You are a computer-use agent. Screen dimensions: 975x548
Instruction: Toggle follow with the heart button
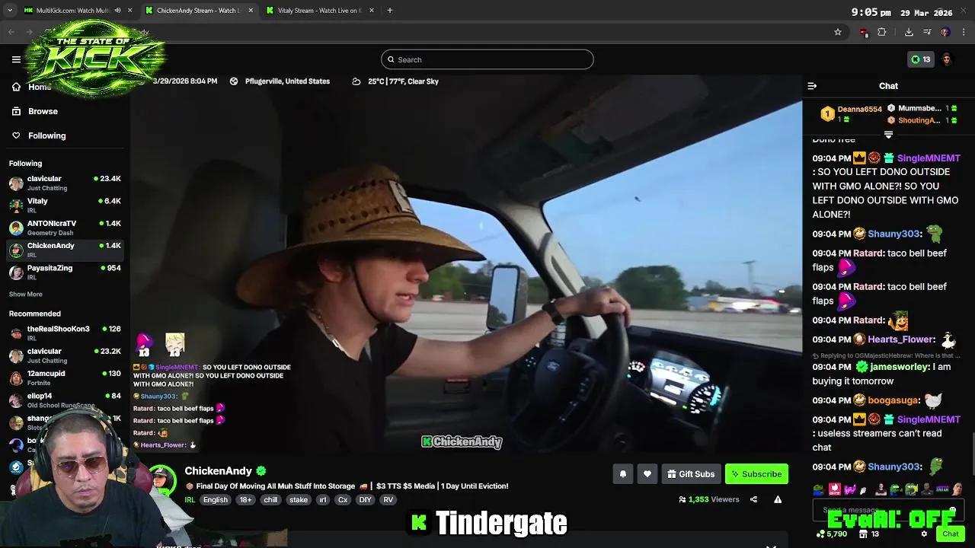pos(647,474)
